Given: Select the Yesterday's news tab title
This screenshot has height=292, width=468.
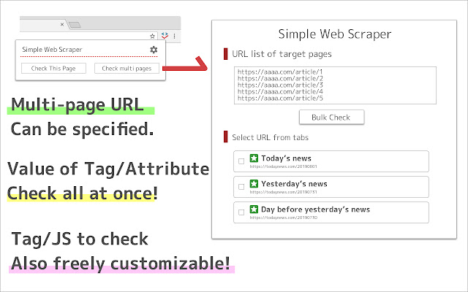Looking at the screenshot, I should tap(294, 184).
